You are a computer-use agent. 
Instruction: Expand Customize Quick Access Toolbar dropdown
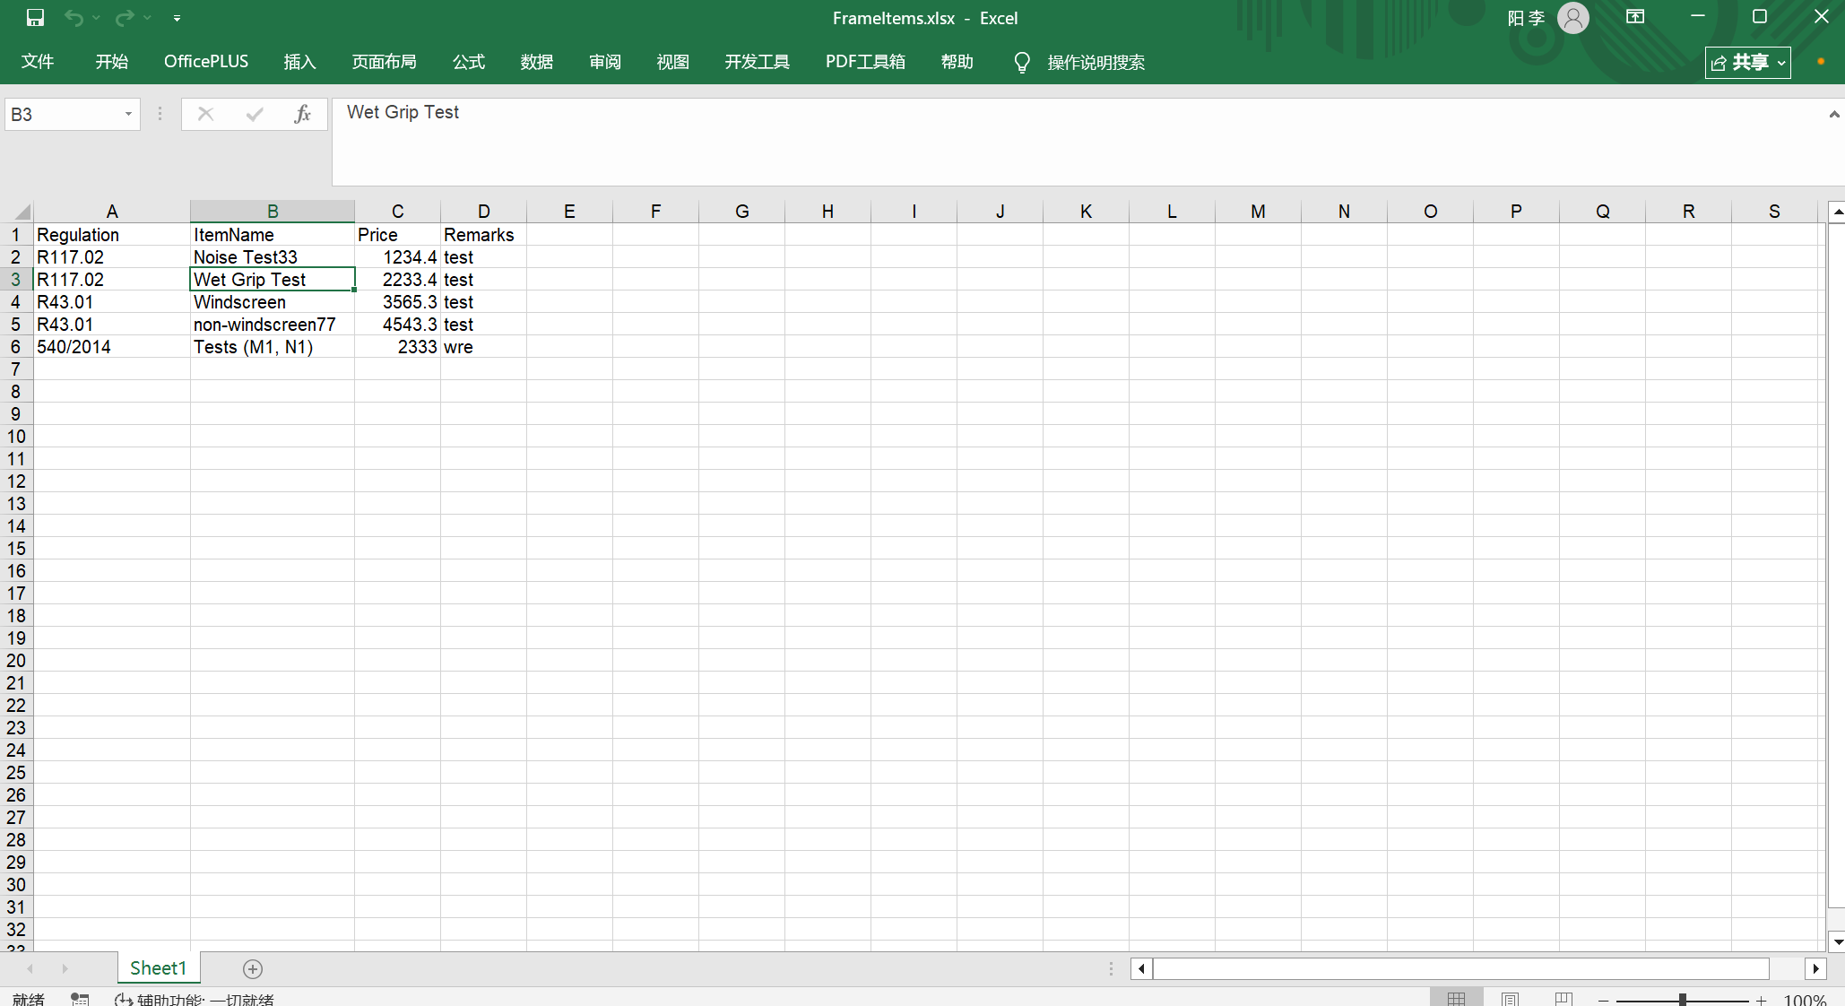tap(177, 18)
